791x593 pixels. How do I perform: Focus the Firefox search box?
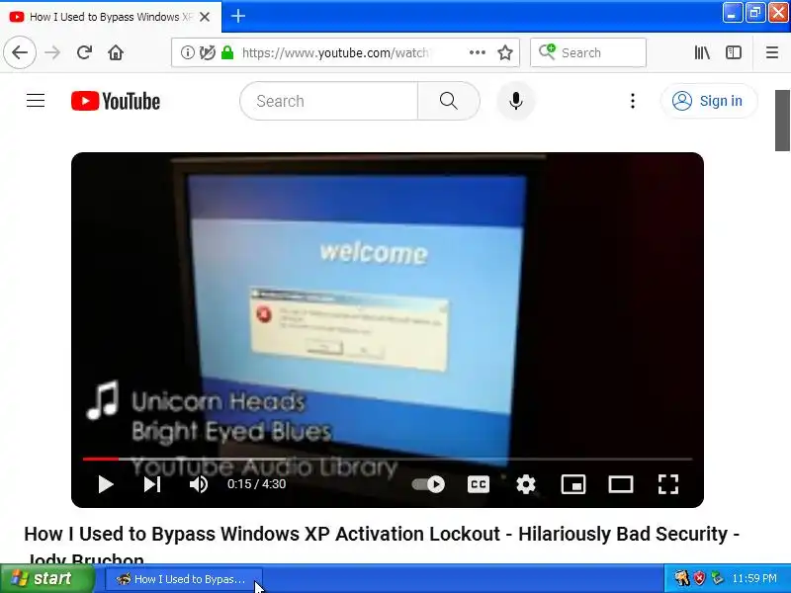pos(588,52)
